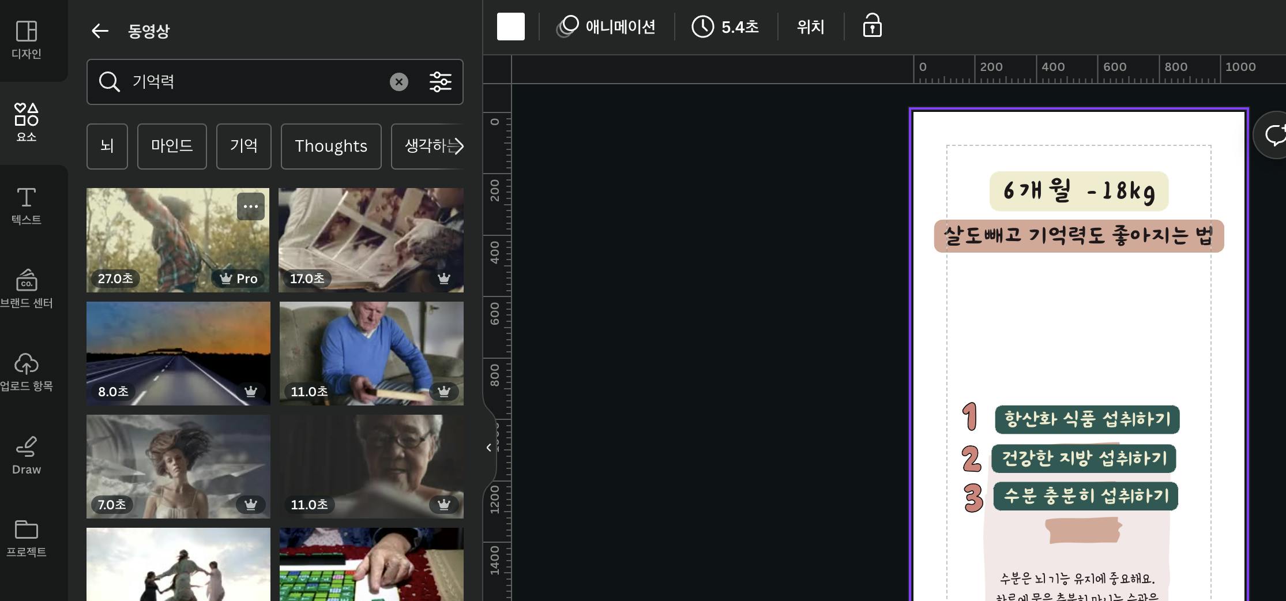This screenshot has width=1286, height=601.
Task: Open more options on the 27.0초 video
Action: [x=251, y=206]
